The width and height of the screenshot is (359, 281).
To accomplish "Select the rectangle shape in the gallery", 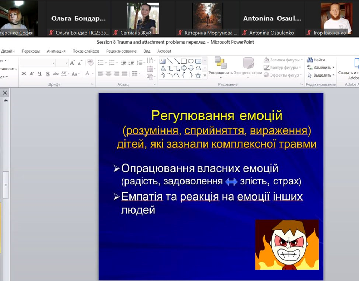I will coord(183,61).
